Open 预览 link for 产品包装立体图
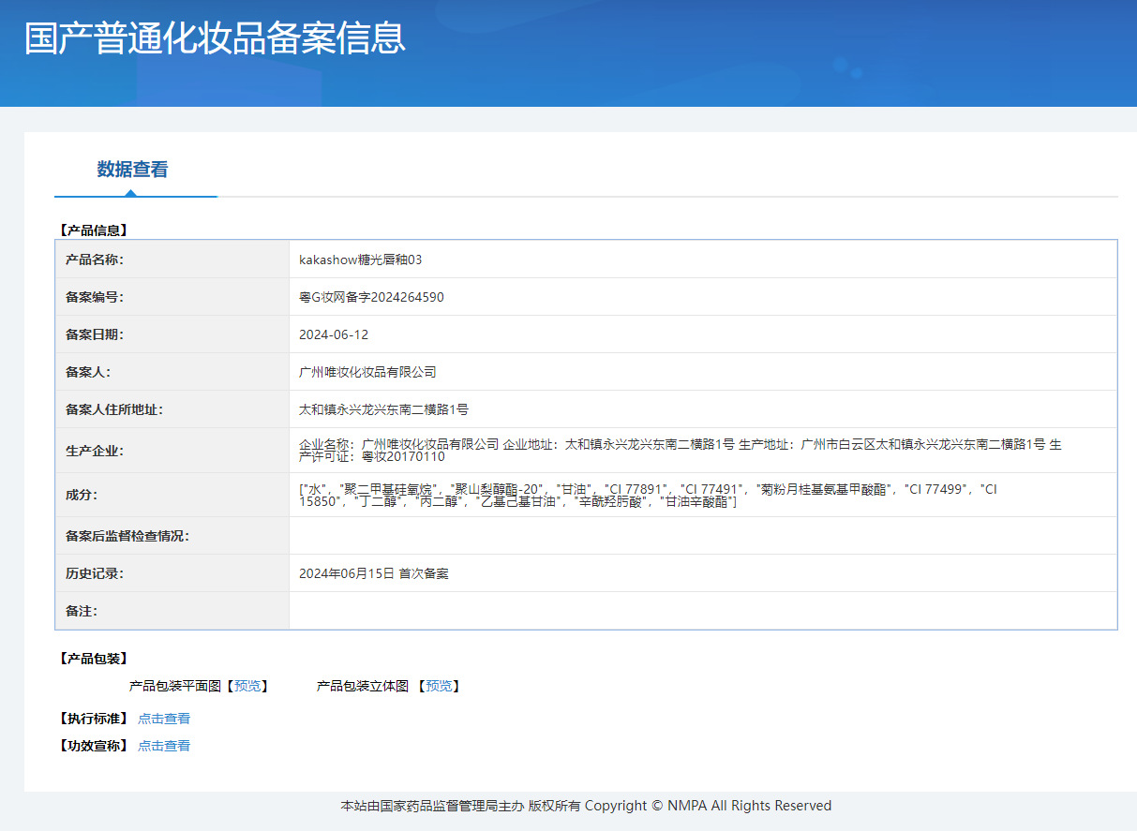Screen dimensions: 1137x831 439,687
